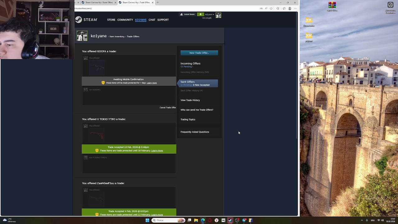This screenshot has height=224, width=398.
Task: Click Learn more in GOOFA offer banner
Action: click(152, 83)
